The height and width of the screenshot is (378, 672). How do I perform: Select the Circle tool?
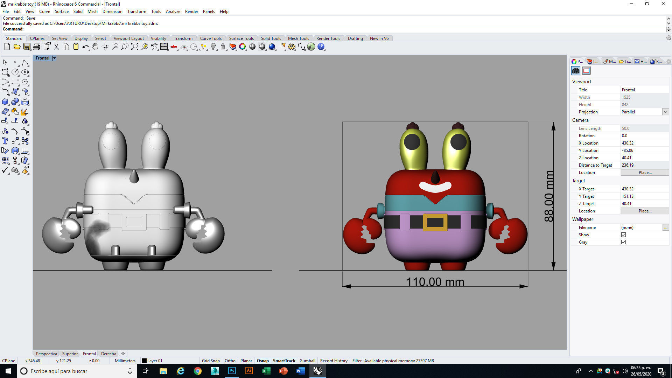click(x=15, y=72)
